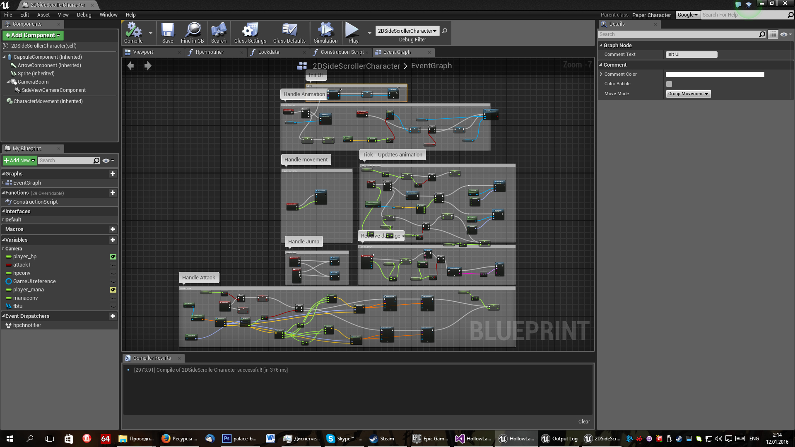Navigate back with graph left arrow

pos(130,66)
